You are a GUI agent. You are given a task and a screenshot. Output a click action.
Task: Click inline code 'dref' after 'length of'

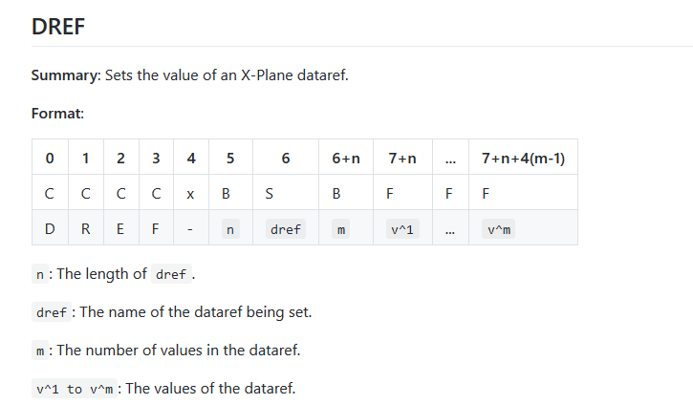click(171, 274)
